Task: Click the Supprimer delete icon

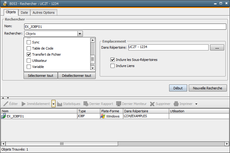Action: (x=152, y=104)
